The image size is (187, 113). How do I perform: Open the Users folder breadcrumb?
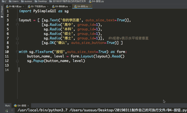coord(14,1)
